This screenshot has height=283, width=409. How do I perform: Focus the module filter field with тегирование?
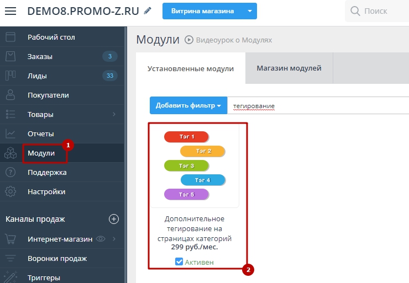(x=318, y=105)
